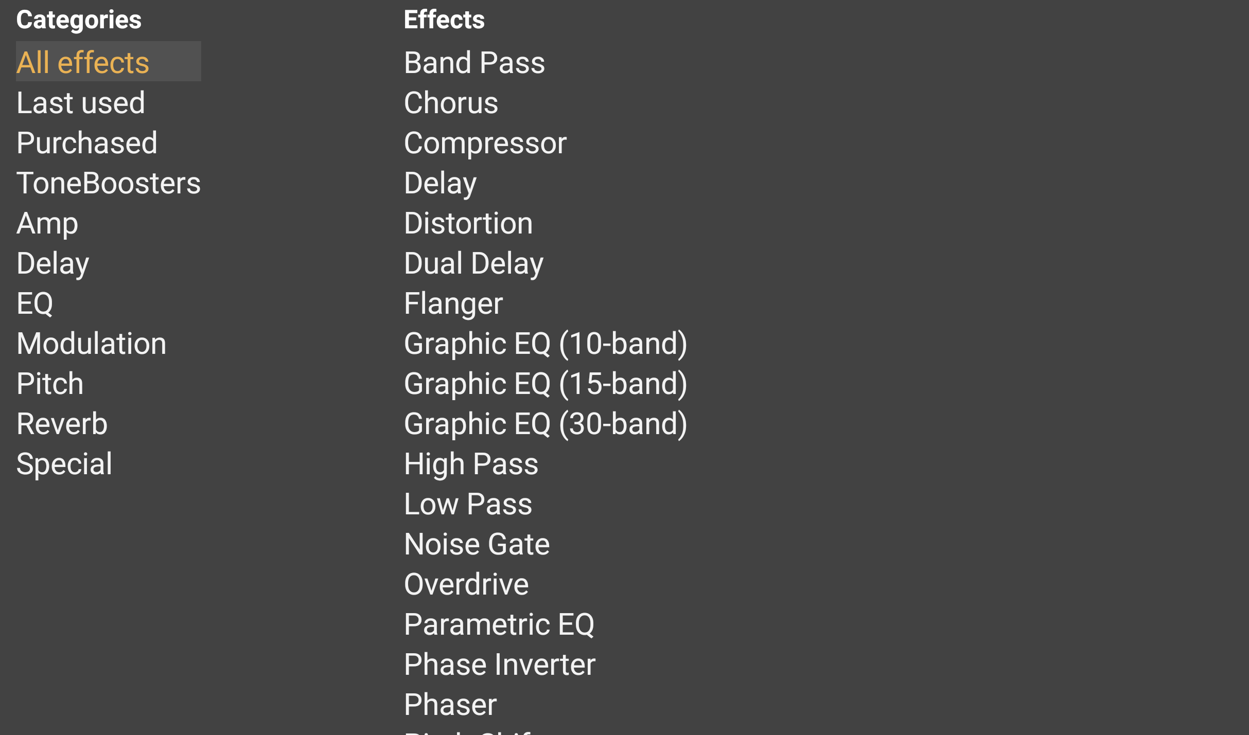Select the Modulation category
The width and height of the screenshot is (1249, 735).
click(92, 343)
